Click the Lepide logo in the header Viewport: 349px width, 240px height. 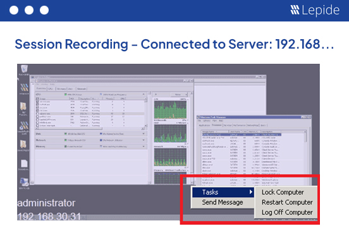315,10
